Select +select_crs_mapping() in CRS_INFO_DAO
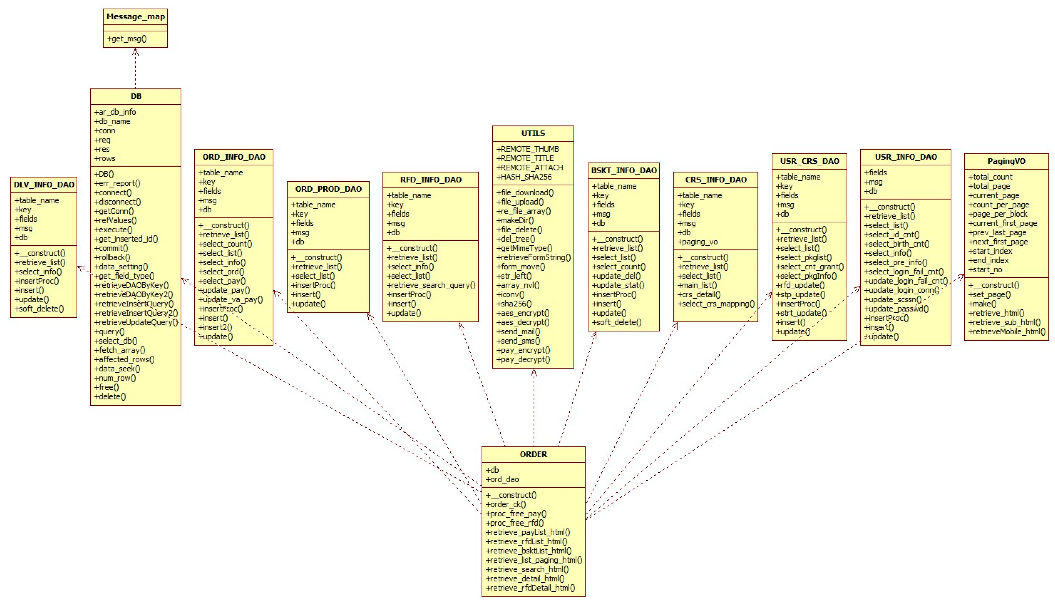Viewport: 1055px width, 604px height. tap(716, 304)
